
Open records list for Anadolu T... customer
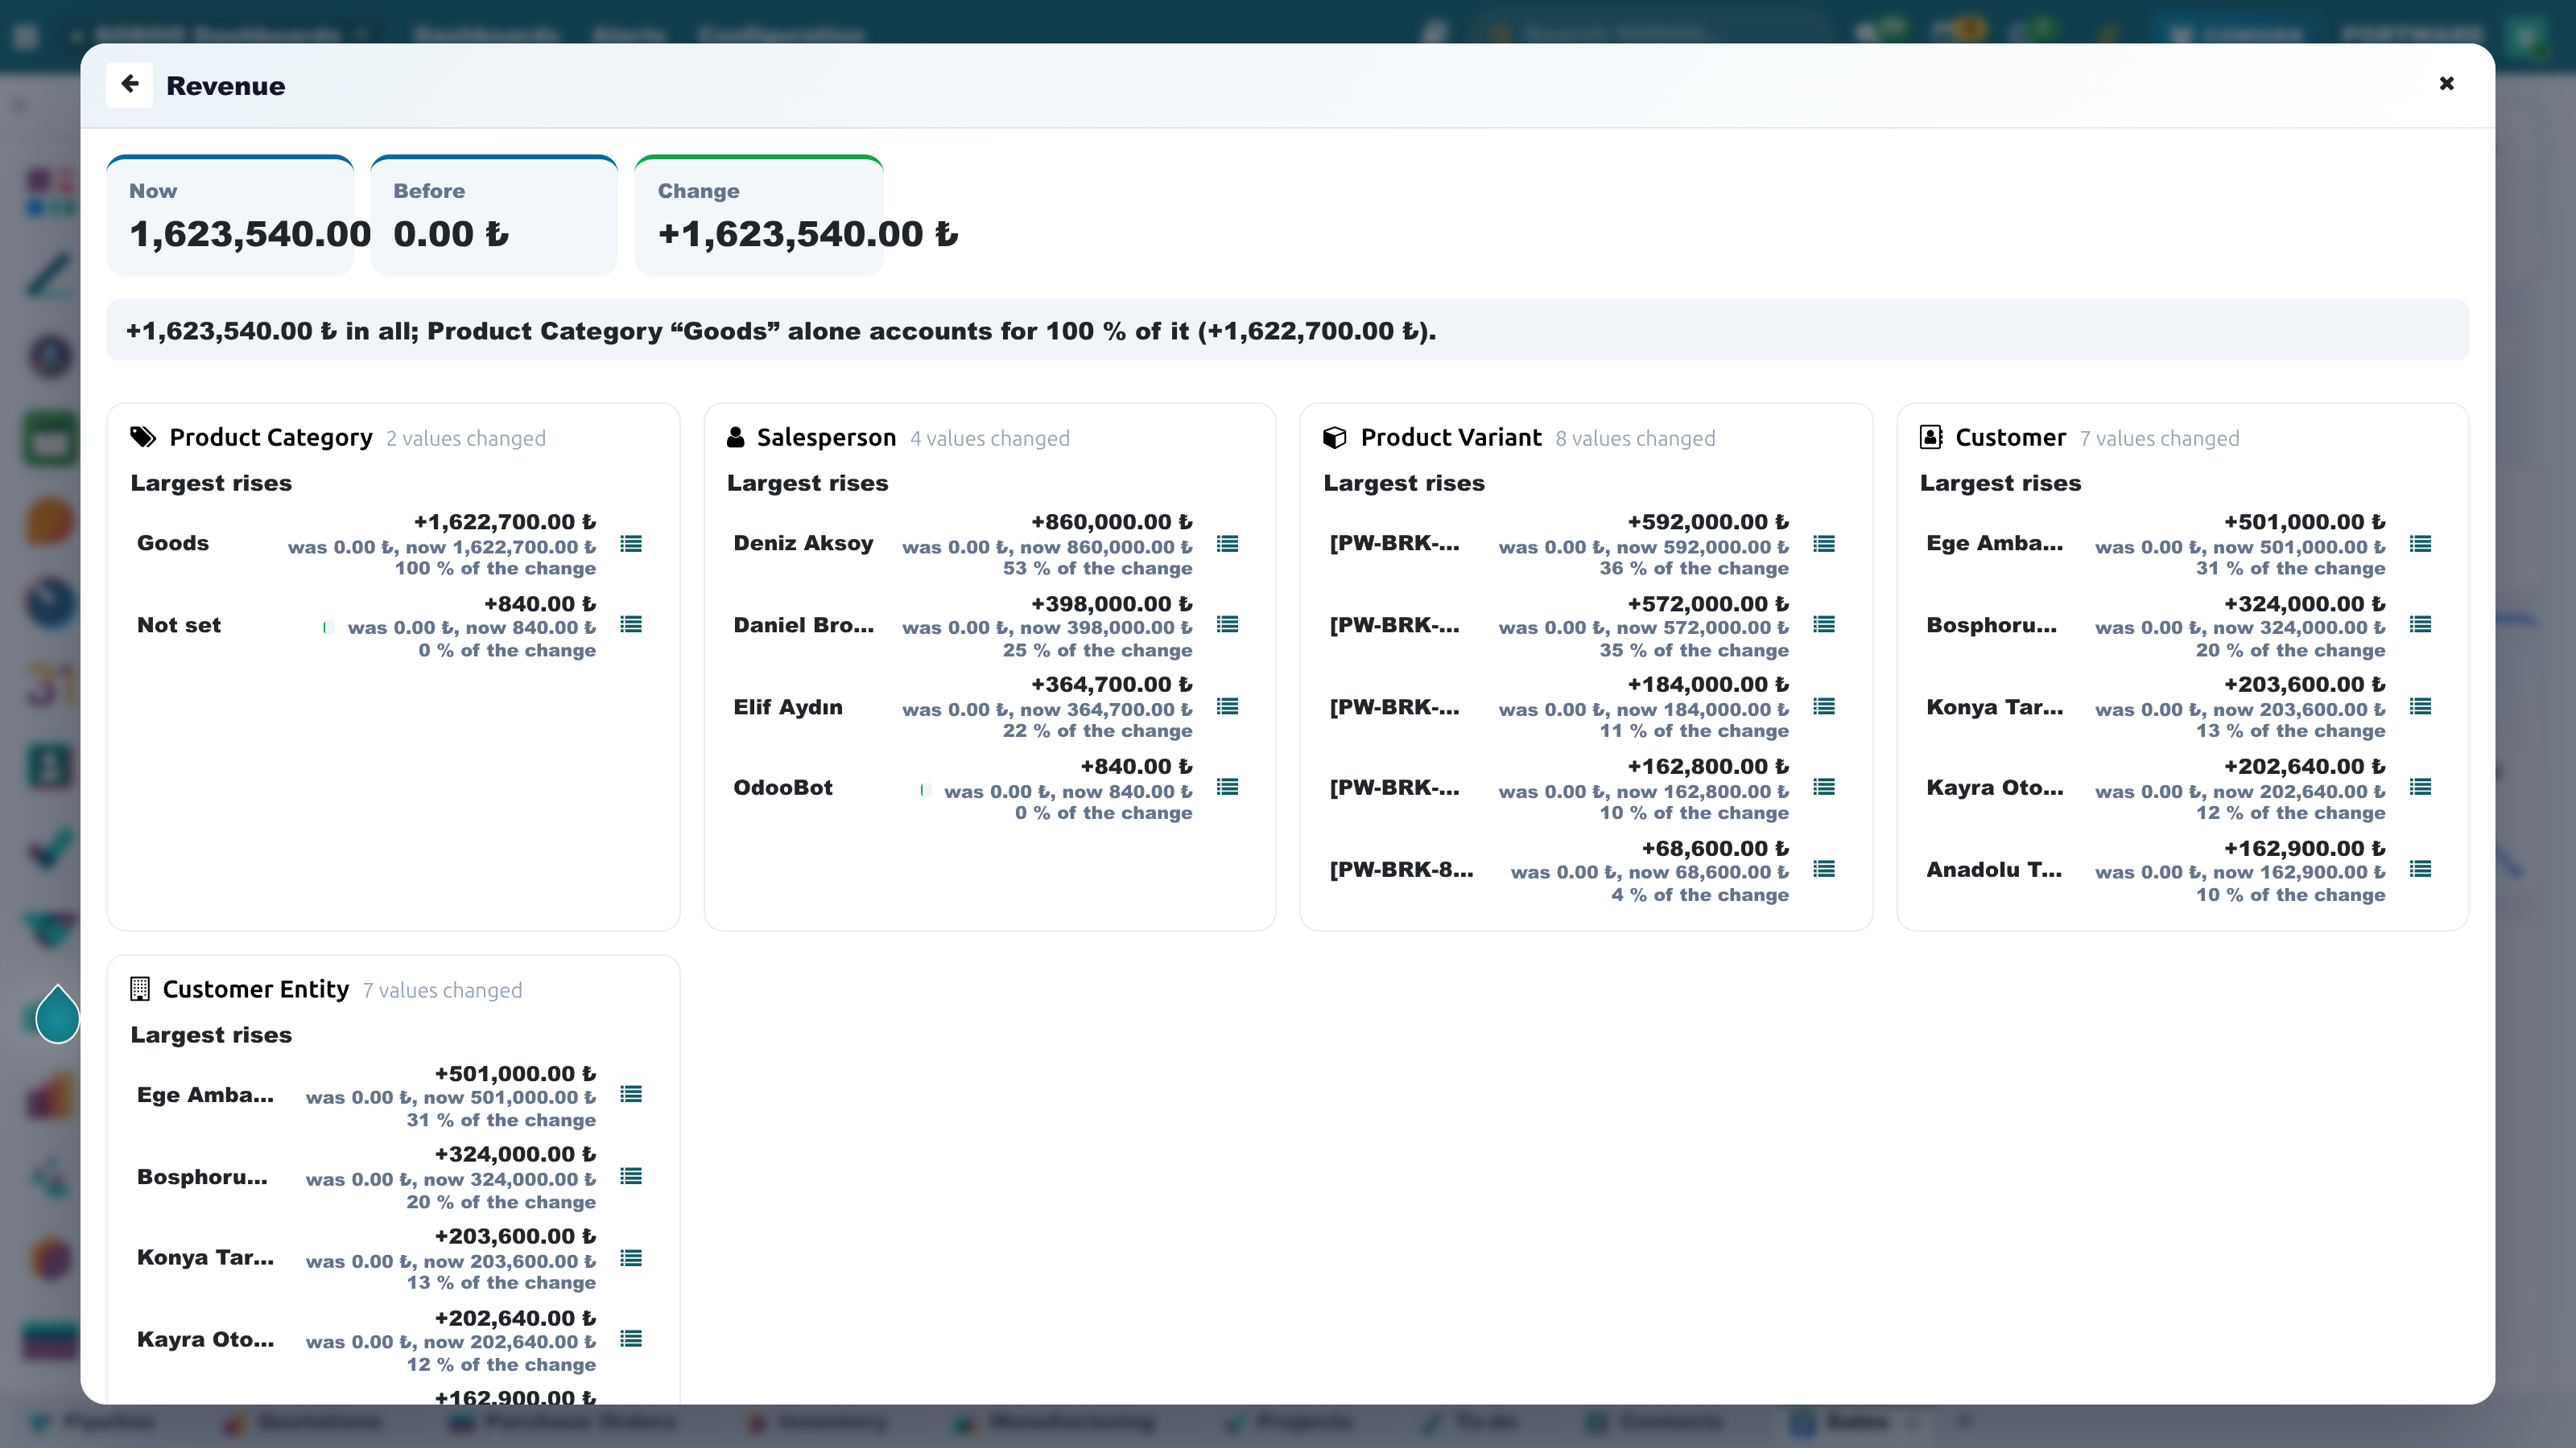point(2420,870)
